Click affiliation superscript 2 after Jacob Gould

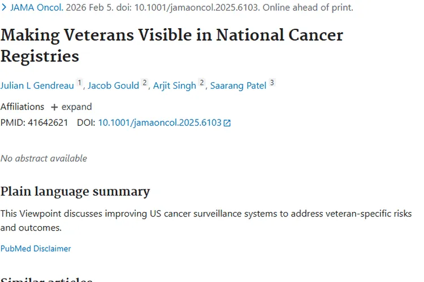[145, 83]
